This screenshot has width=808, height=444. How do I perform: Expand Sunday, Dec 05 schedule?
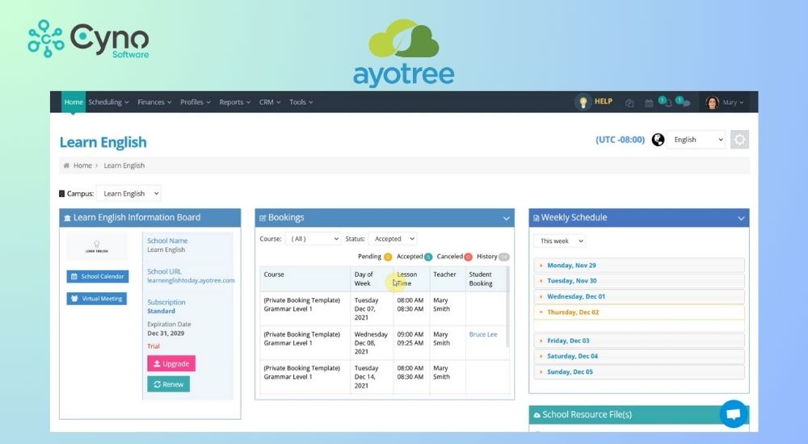639,372
